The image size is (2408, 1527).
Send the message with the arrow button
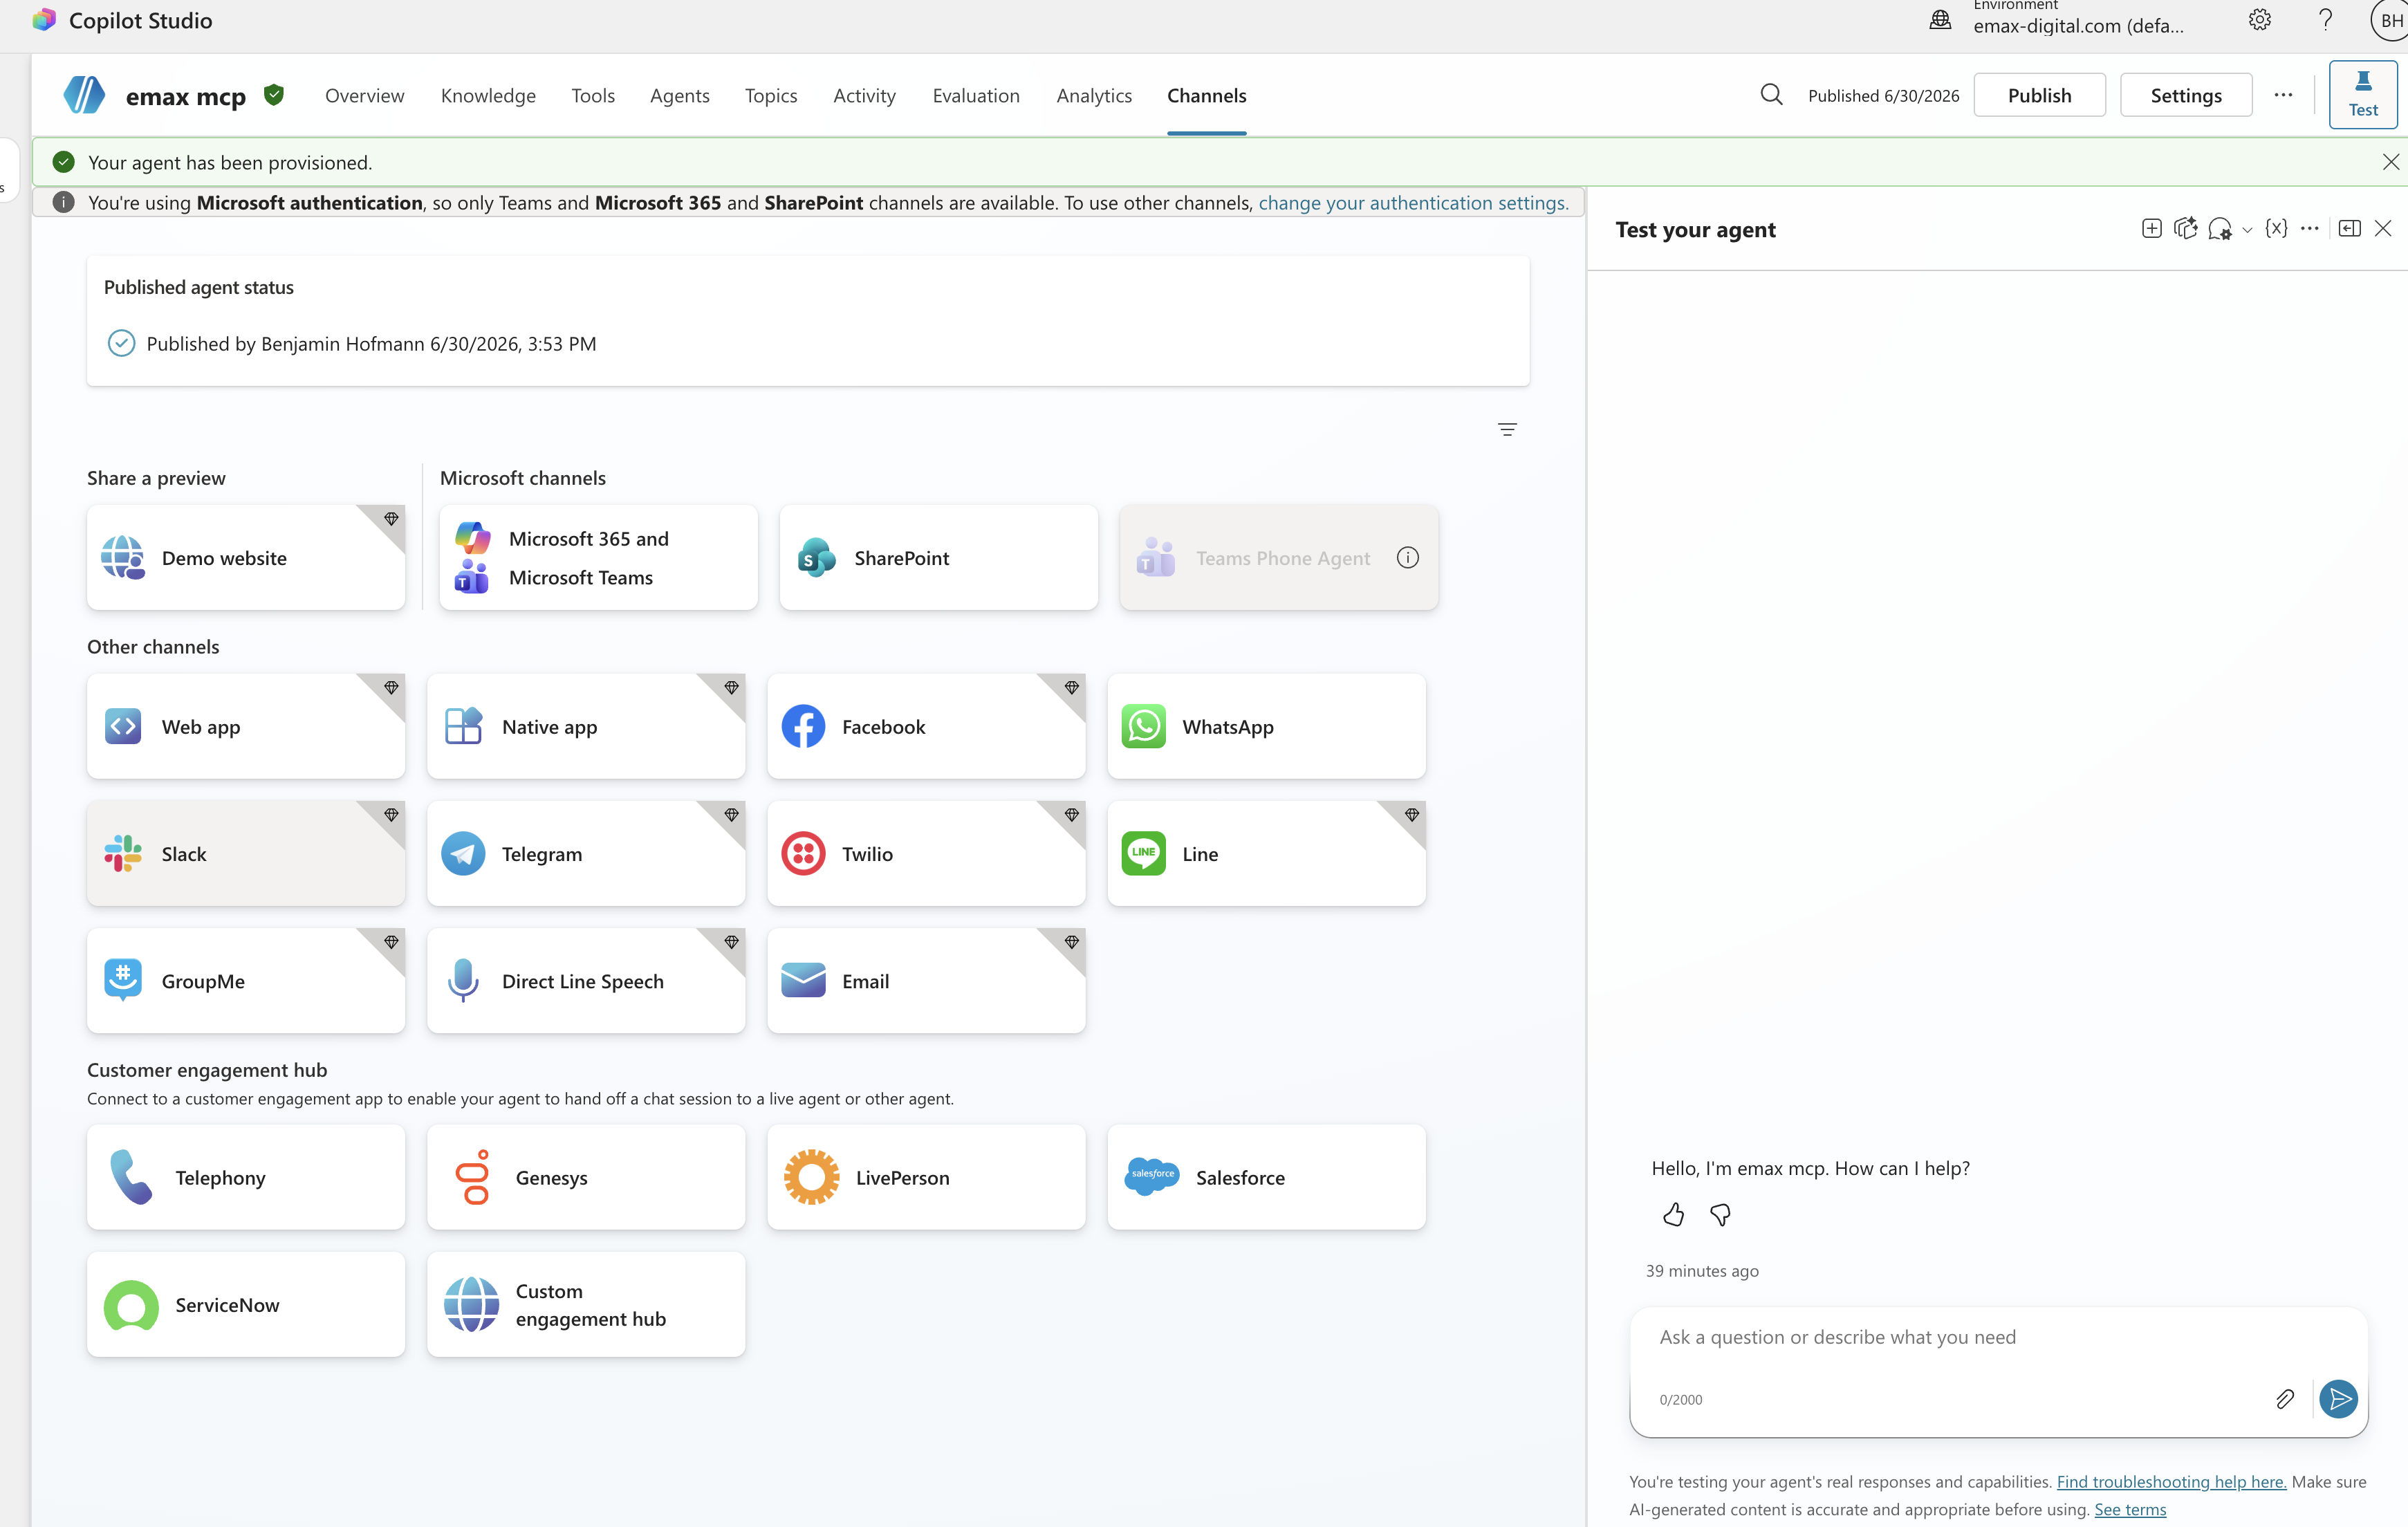coord(2339,1399)
